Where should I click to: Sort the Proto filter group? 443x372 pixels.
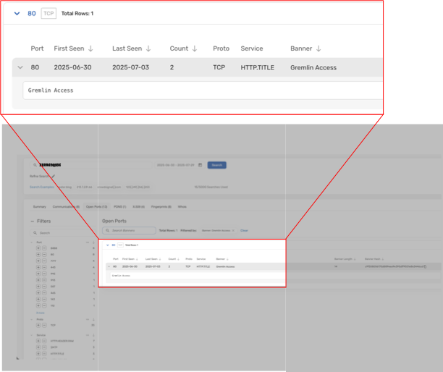93,319
